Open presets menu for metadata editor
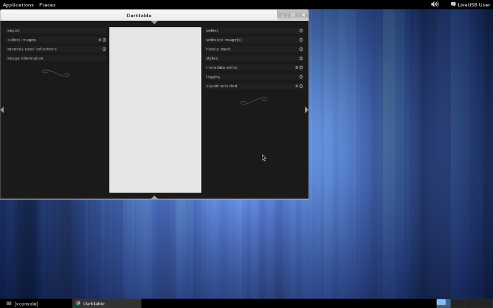Screen dimensions: 493x308 click(x=296, y=67)
